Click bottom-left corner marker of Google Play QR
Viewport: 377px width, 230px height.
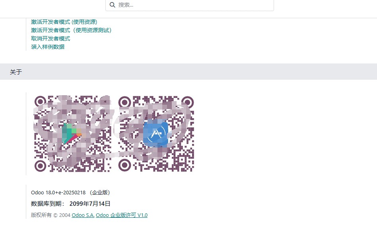[x=41, y=166]
